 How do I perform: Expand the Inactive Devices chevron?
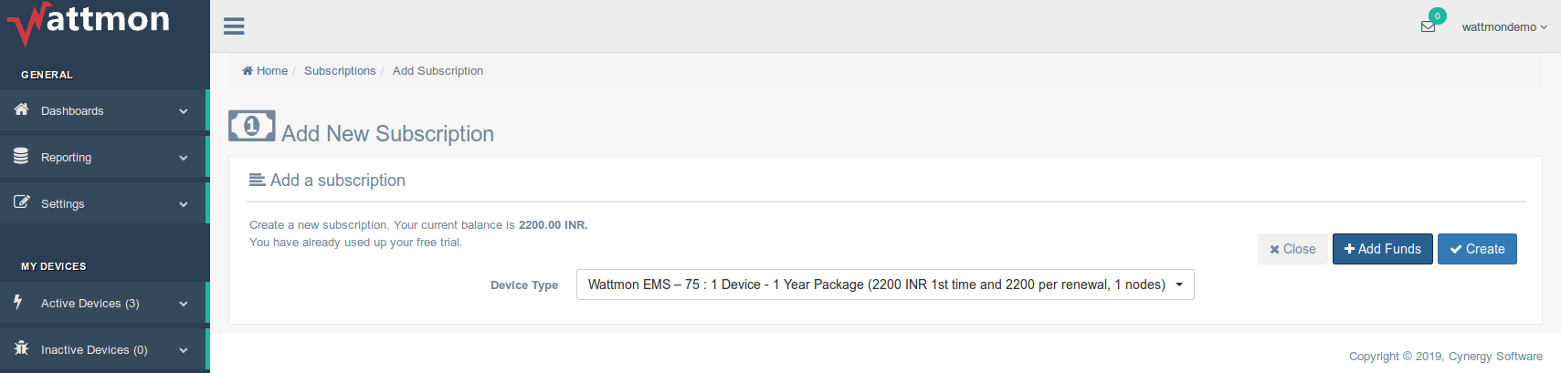pyautogui.click(x=184, y=350)
